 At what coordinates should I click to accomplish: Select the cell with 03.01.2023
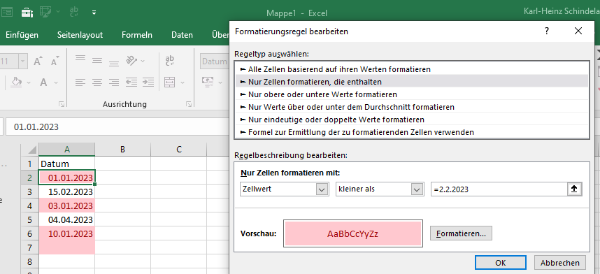tap(67, 206)
